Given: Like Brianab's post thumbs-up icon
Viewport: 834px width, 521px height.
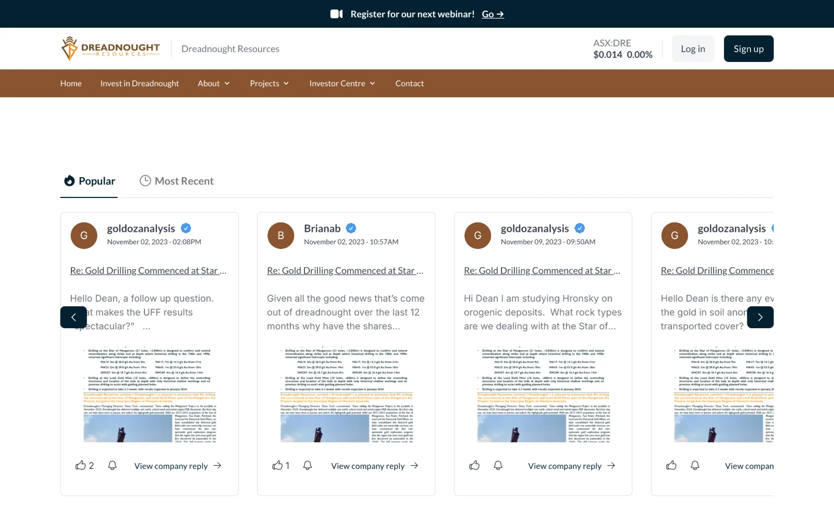Looking at the screenshot, I should click(x=277, y=465).
